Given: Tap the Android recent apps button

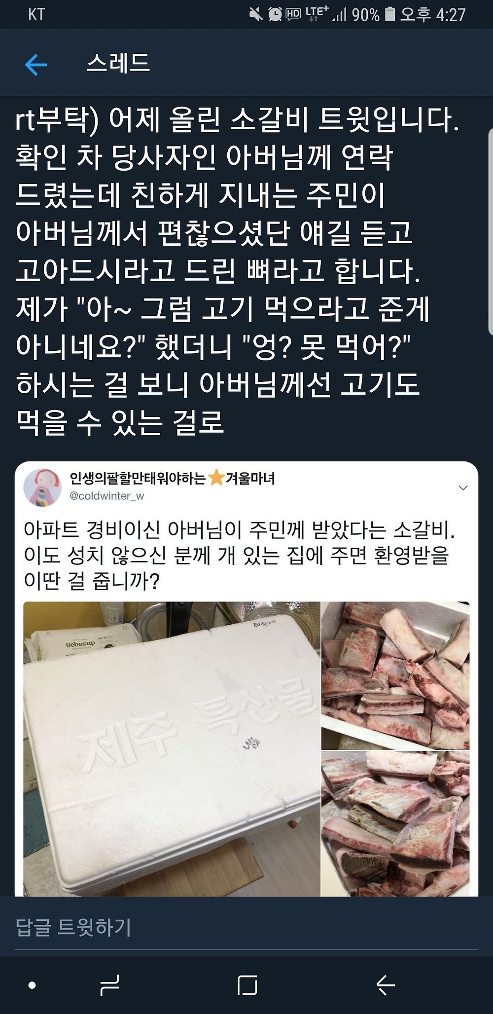Looking at the screenshot, I should pos(109,985).
